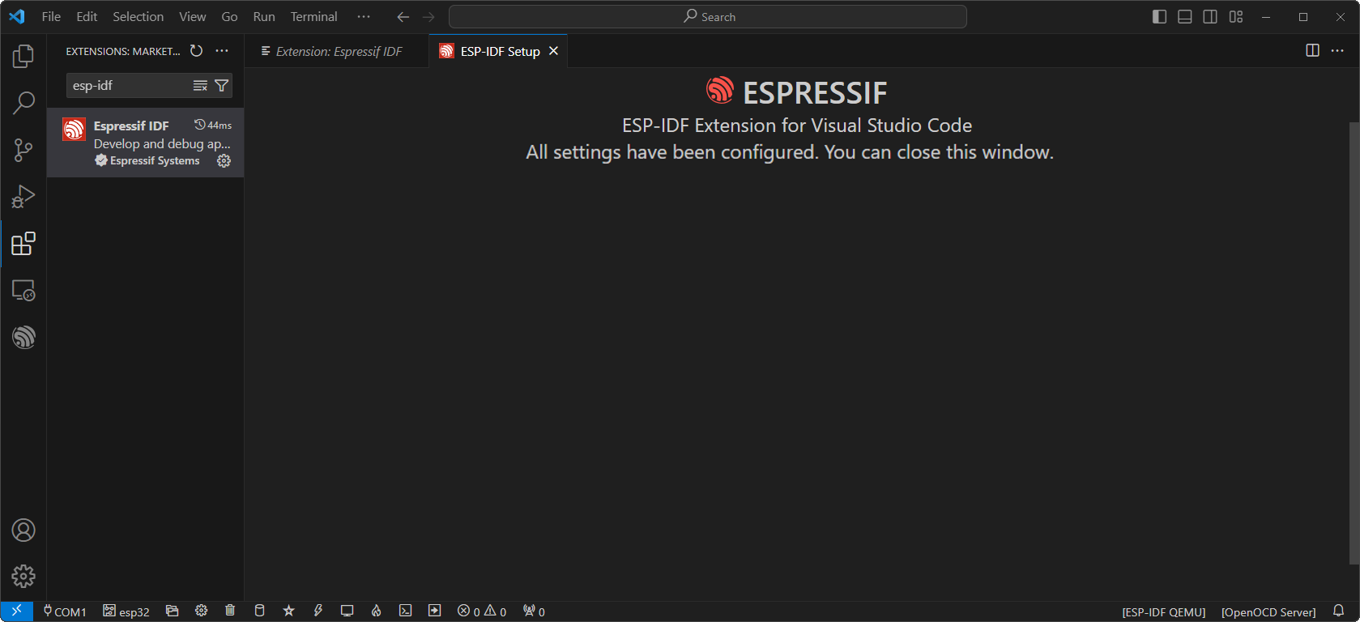The image size is (1360, 622).
Task: Clear the extensions search results
Action: pos(200,86)
